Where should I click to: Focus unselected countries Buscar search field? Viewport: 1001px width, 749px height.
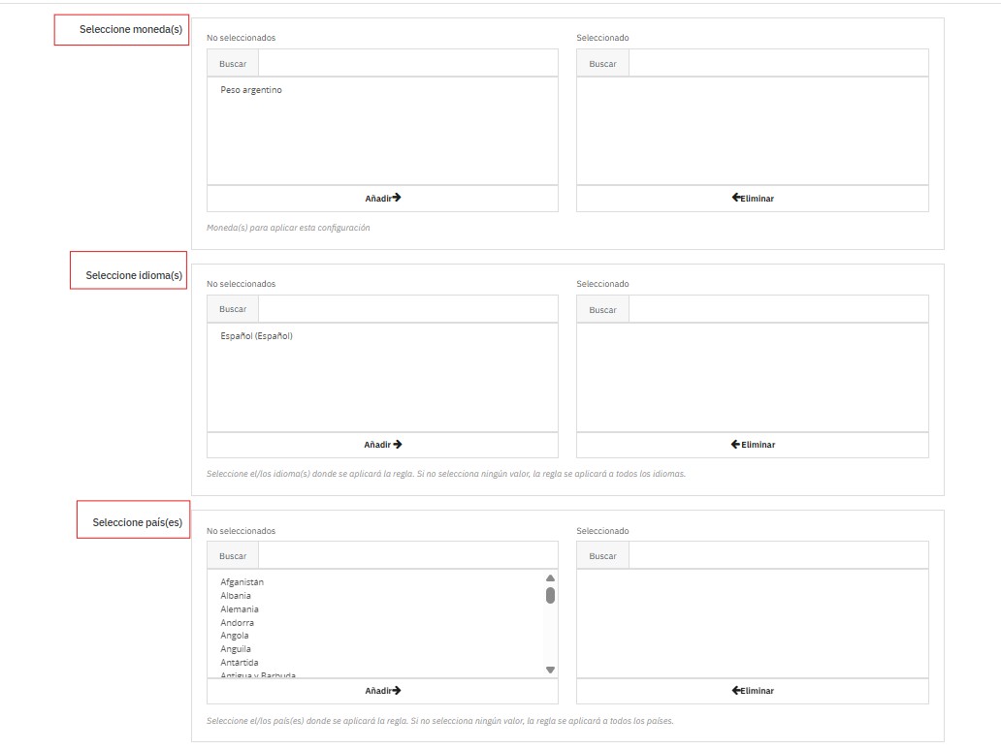(407, 556)
